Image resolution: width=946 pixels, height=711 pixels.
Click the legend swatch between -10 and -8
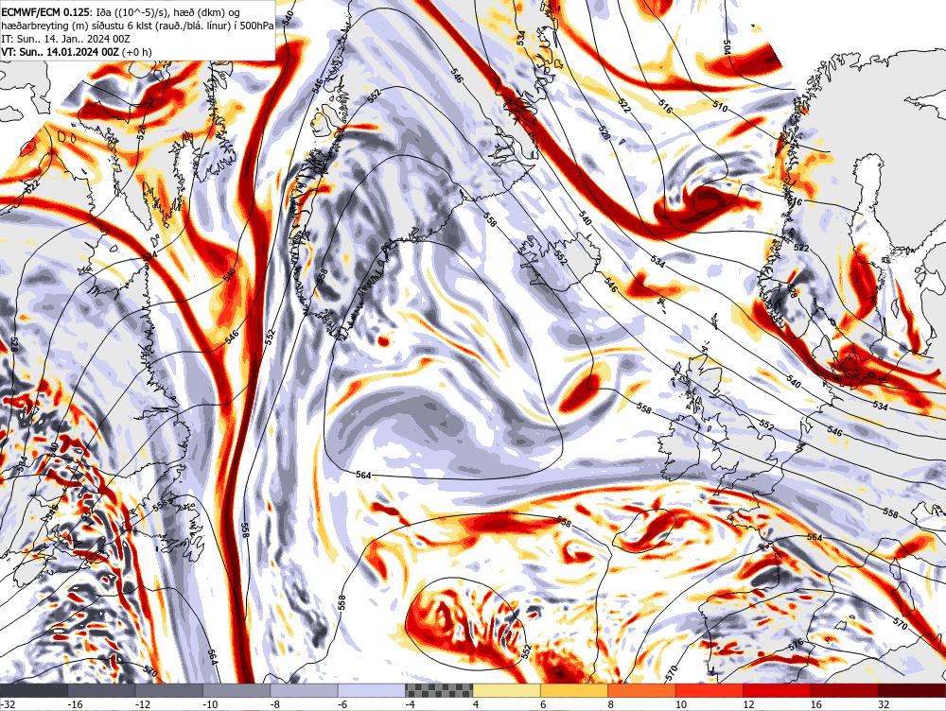pos(236,691)
